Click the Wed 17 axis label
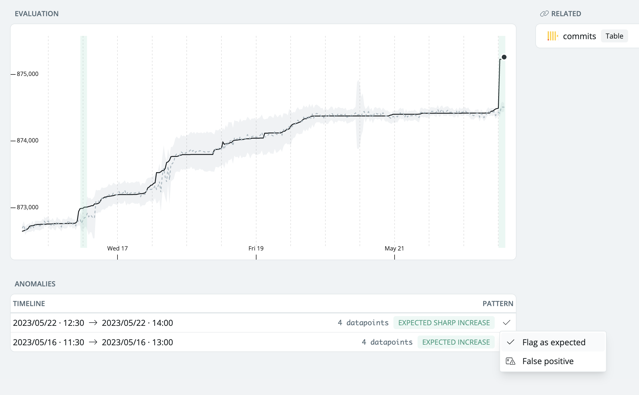 pyautogui.click(x=117, y=248)
